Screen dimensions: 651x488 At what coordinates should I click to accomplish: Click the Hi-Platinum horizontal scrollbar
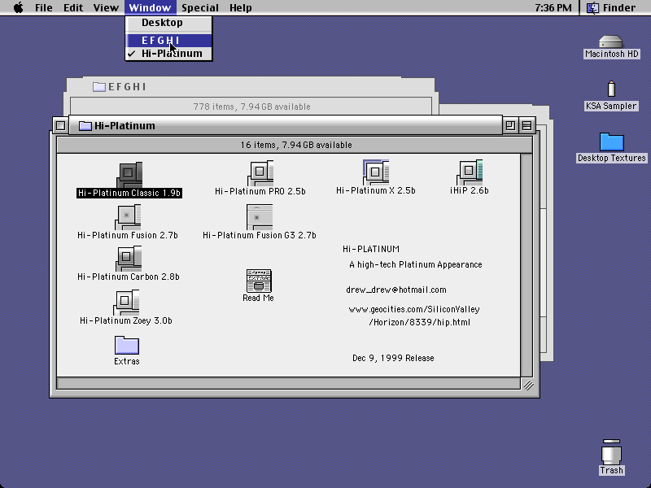pyautogui.click(x=289, y=384)
